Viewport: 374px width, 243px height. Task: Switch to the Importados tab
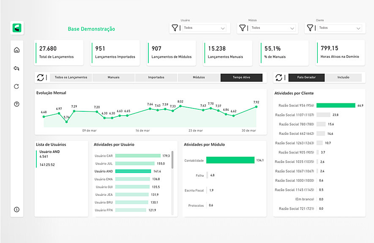click(x=156, y=78)
